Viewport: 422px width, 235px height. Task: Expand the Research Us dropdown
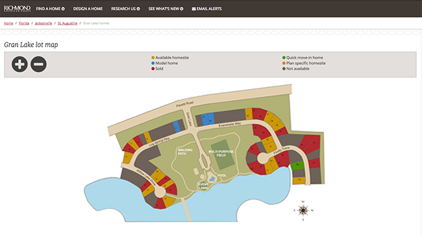[x=125, y=9]
